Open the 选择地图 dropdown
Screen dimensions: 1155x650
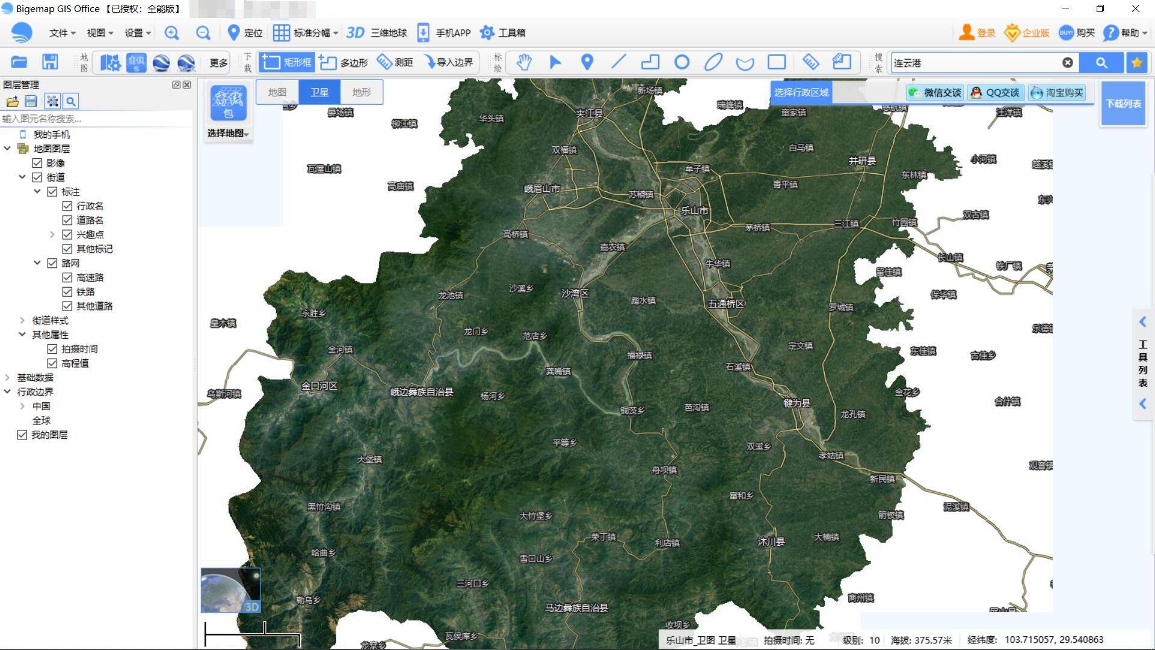pyautogui.click(x=229, y=133)
